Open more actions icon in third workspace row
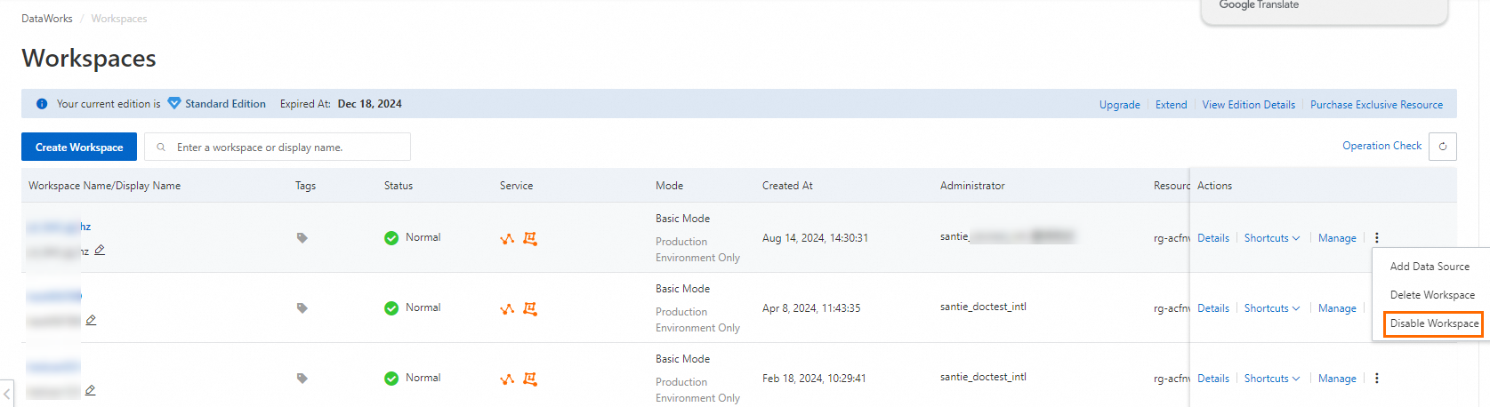Screen dimensions: 1490x407 [1377, 379]
